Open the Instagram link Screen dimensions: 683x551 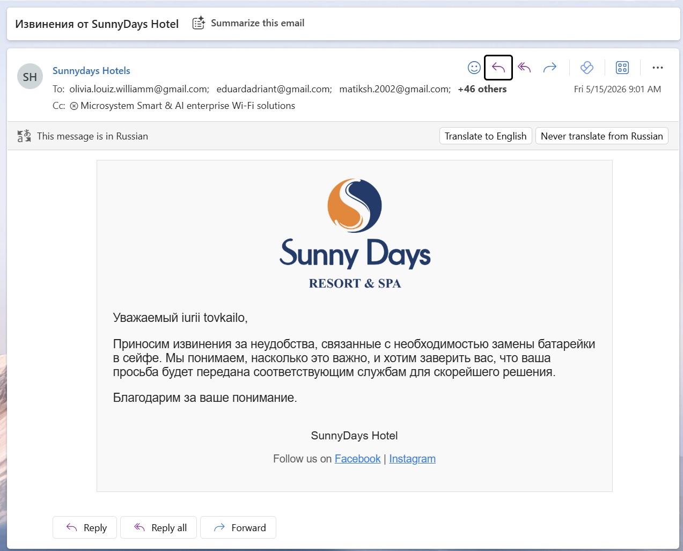tap(412, 459)
